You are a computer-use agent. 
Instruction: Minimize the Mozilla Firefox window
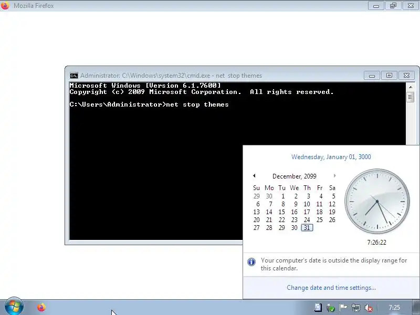pos(376,6)
